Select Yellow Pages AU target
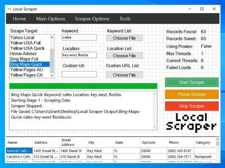Screen dimensions: 225x168 [30, 70]
